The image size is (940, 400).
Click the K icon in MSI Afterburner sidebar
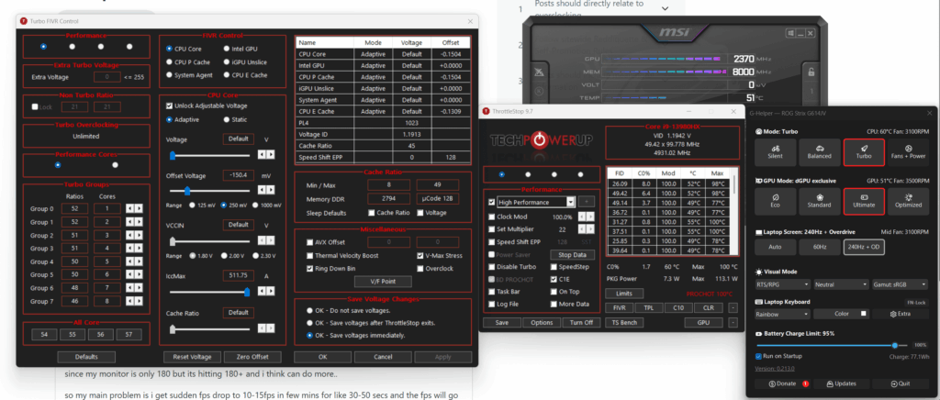(539, 93)
